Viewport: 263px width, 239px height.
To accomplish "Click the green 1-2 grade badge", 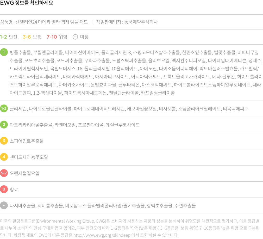I will (4, 108).
